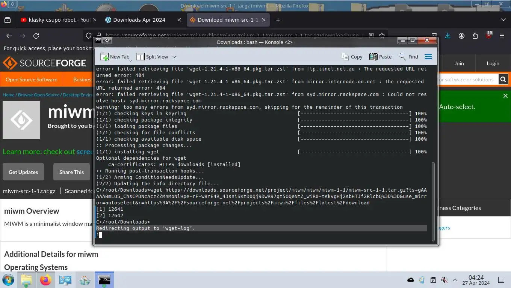Click the Paste button in Konsole

pos(381,57)
